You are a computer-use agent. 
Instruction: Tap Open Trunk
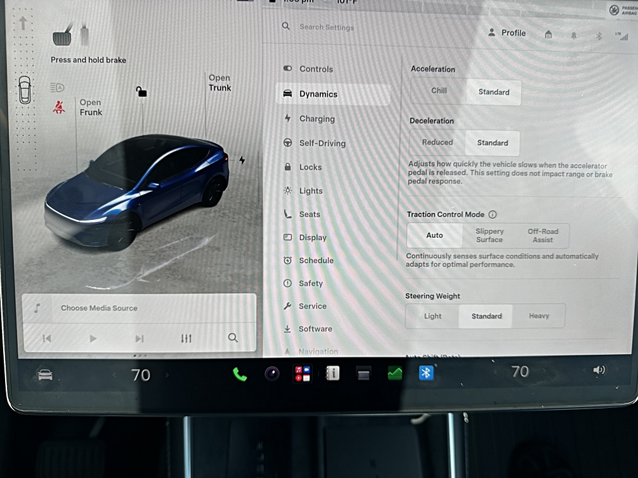pos(219,82)
